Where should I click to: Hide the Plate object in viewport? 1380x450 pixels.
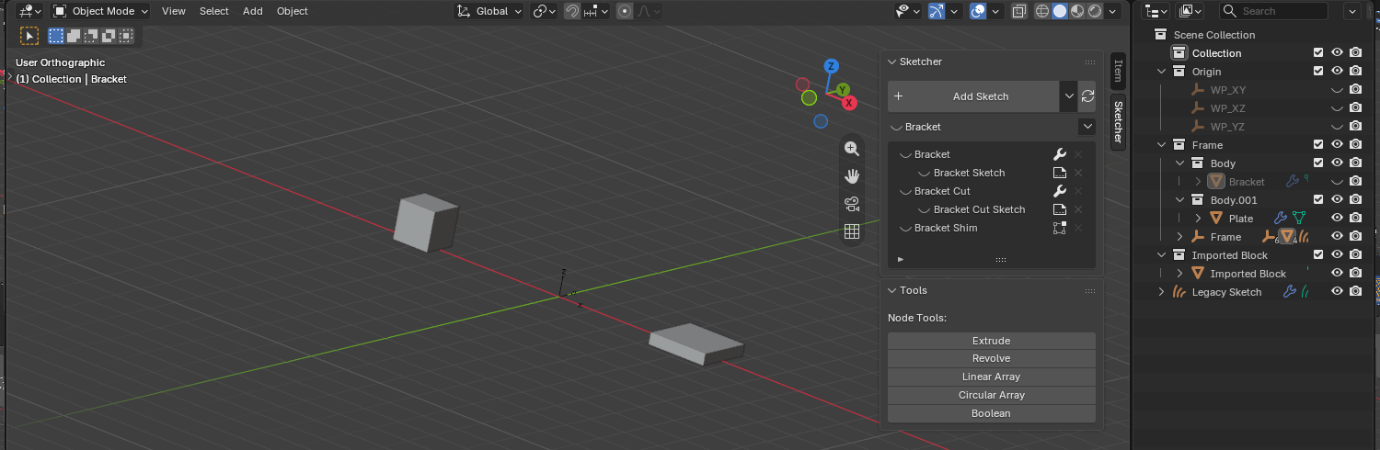click(1338, 219)
